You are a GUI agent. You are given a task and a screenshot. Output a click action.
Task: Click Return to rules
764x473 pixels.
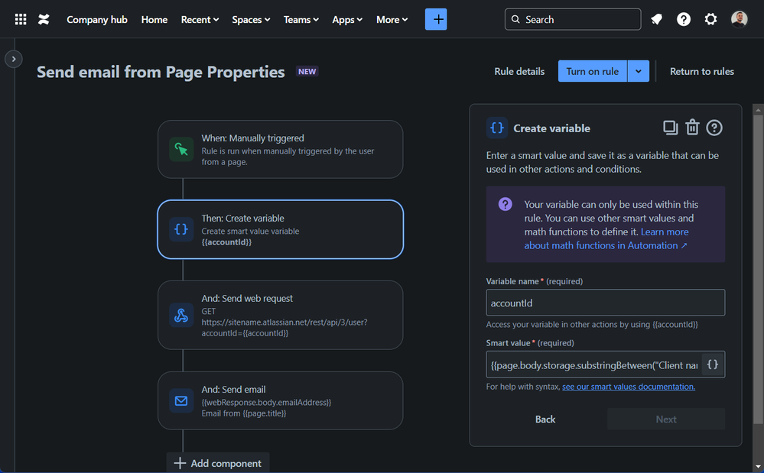[701, 72]
